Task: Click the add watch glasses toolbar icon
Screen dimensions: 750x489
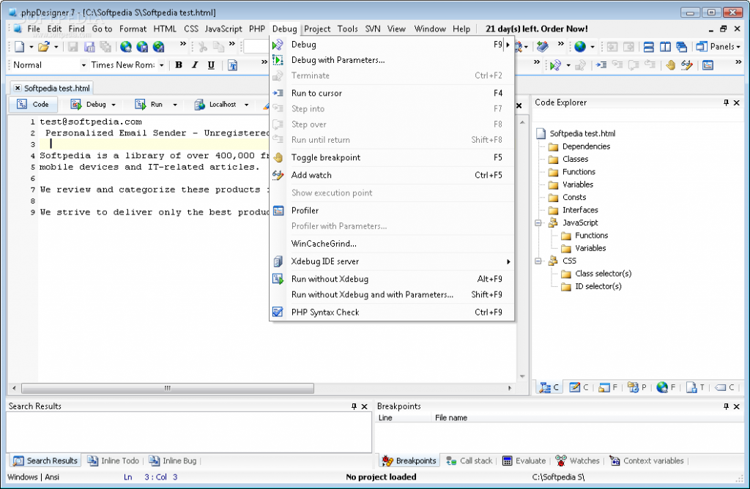Action: tap(686, 65)
